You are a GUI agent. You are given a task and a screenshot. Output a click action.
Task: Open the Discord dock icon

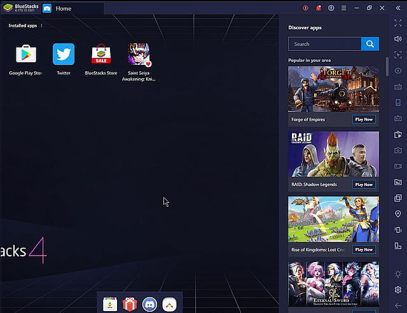click(x=149, y=304)
